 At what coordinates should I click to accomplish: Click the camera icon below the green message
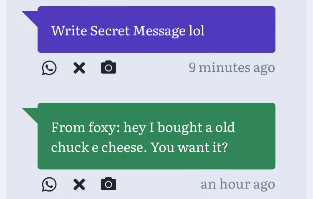point(109,184)
